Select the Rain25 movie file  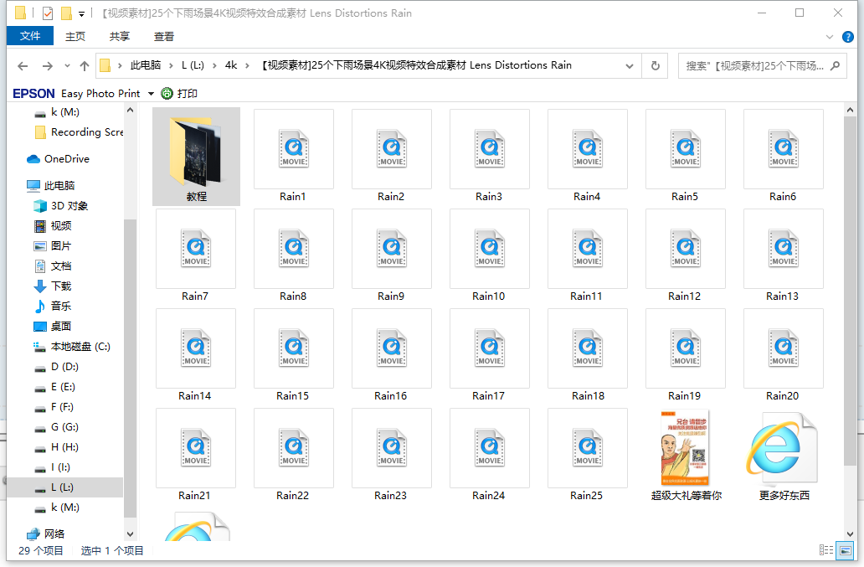coord(587,456)
